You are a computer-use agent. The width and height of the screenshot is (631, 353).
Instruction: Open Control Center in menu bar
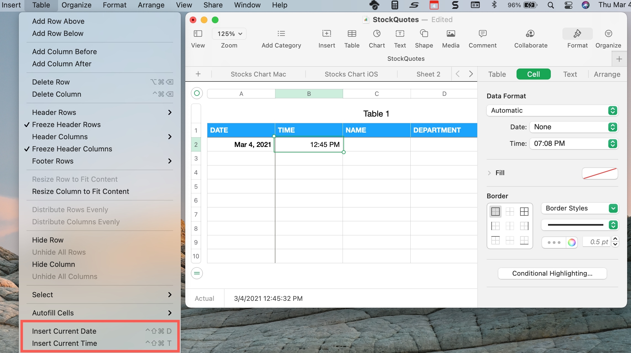[568, 5]
